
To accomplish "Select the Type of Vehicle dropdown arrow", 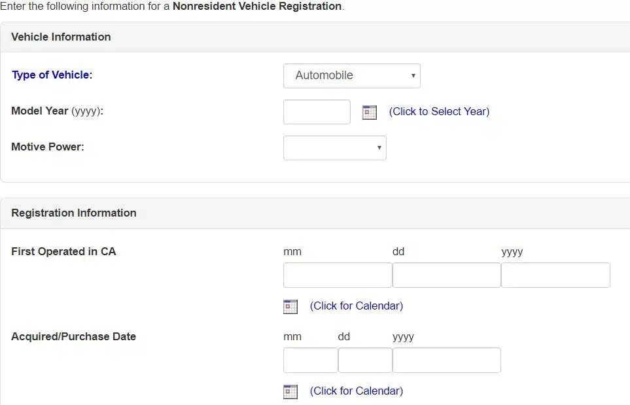I will (413, 75).
